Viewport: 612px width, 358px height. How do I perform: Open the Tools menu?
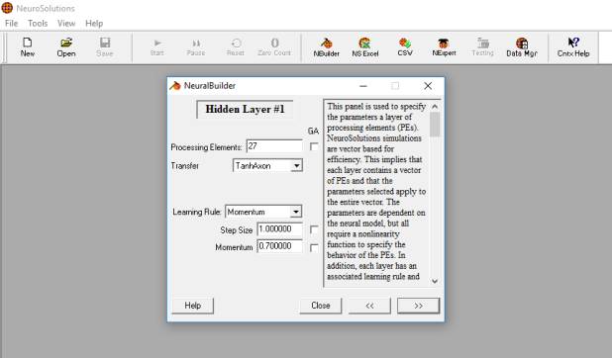[x=38, y=24]
